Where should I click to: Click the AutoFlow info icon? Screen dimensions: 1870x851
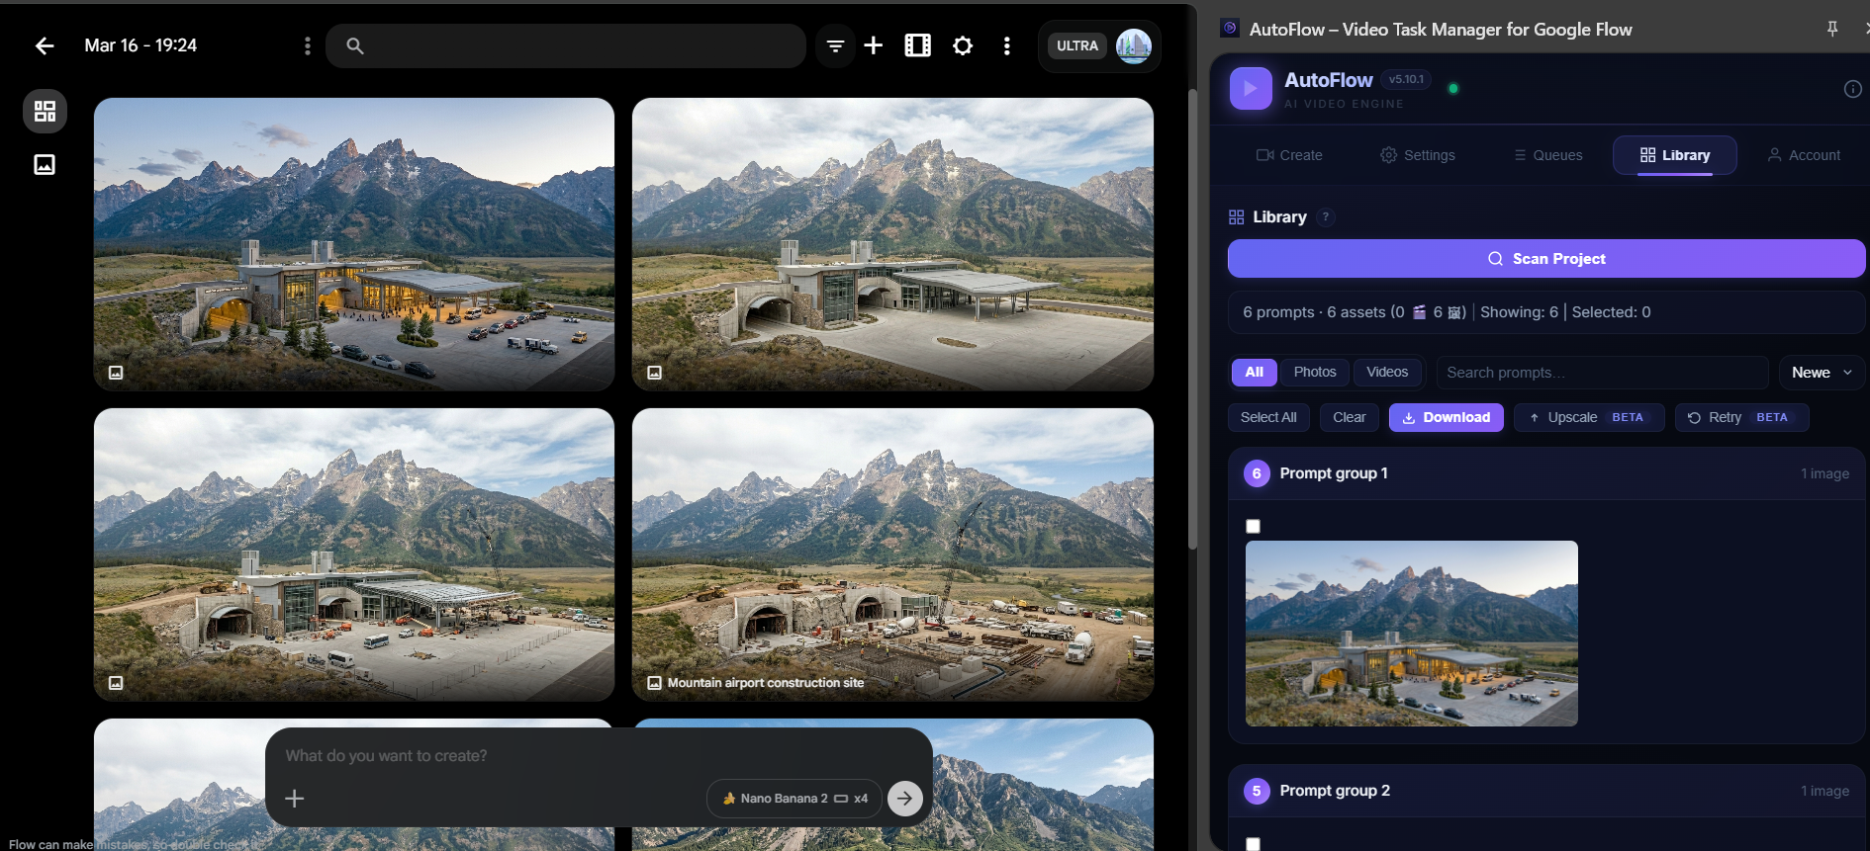1852,89
